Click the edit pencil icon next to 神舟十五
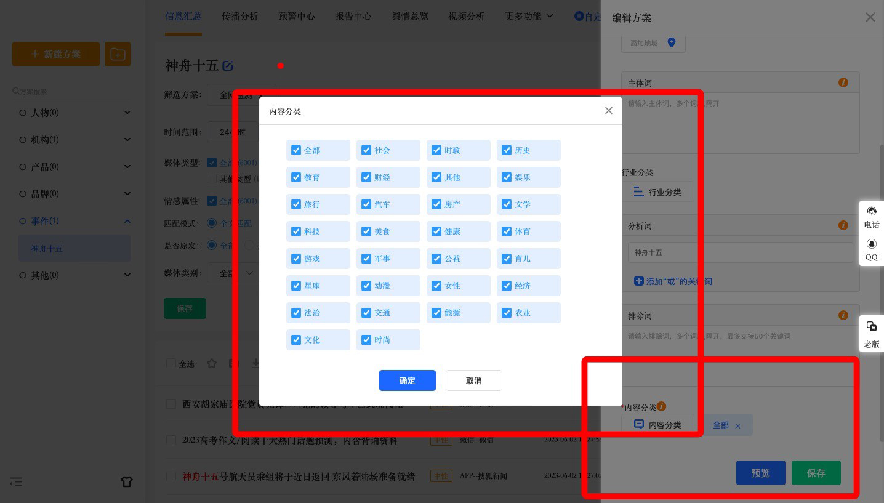This screenshot has width=884, height=503. (x=228, y=66)
